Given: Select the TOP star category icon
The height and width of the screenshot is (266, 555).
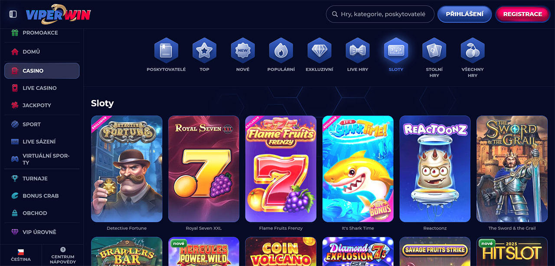Looking at the screenshot, I should [x=204, y=51].
